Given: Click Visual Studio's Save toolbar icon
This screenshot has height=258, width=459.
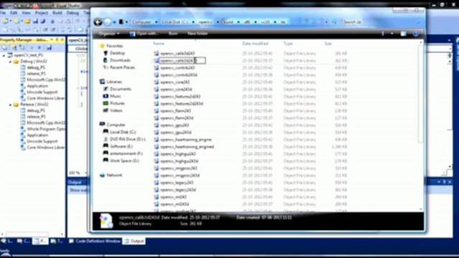Looking at the screenshot, I should [35, 21].
